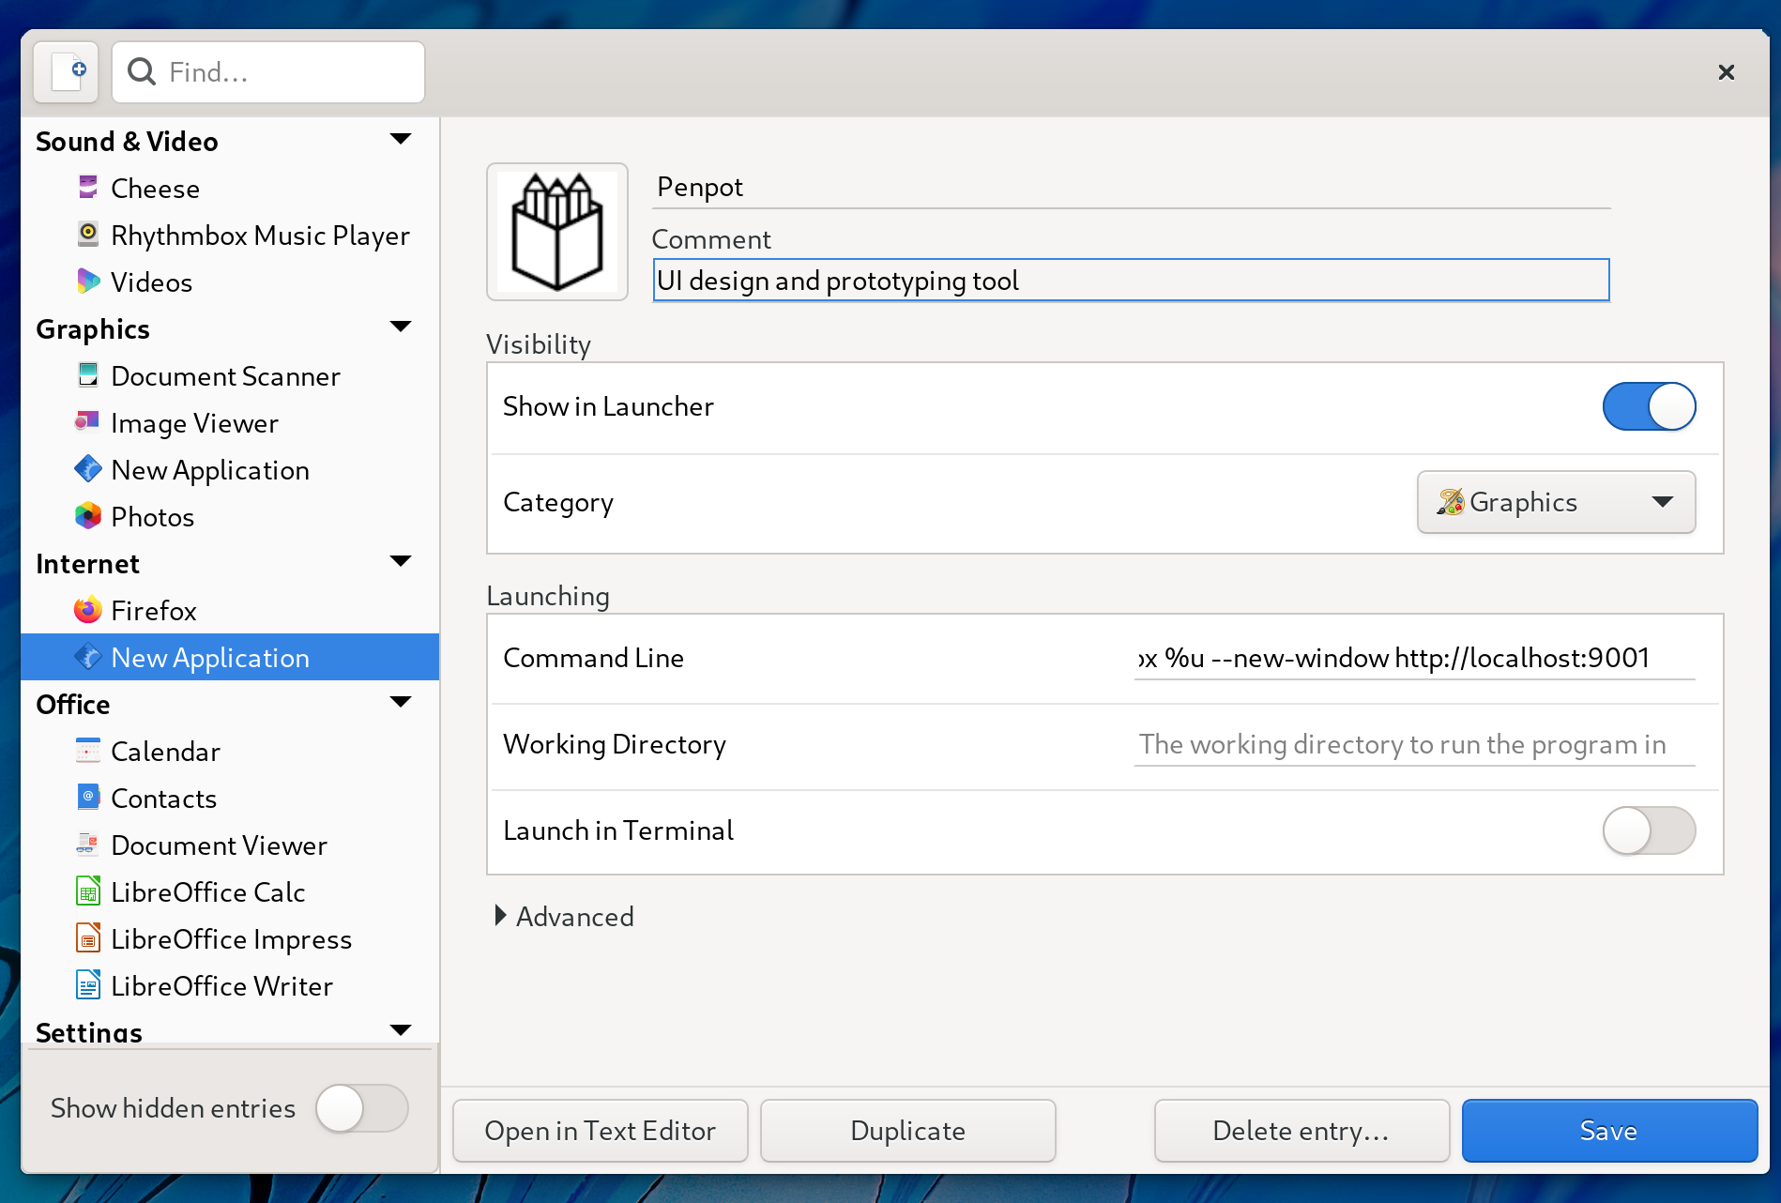
Task: Click the Penpot name field
Action: click(1131, 187)
